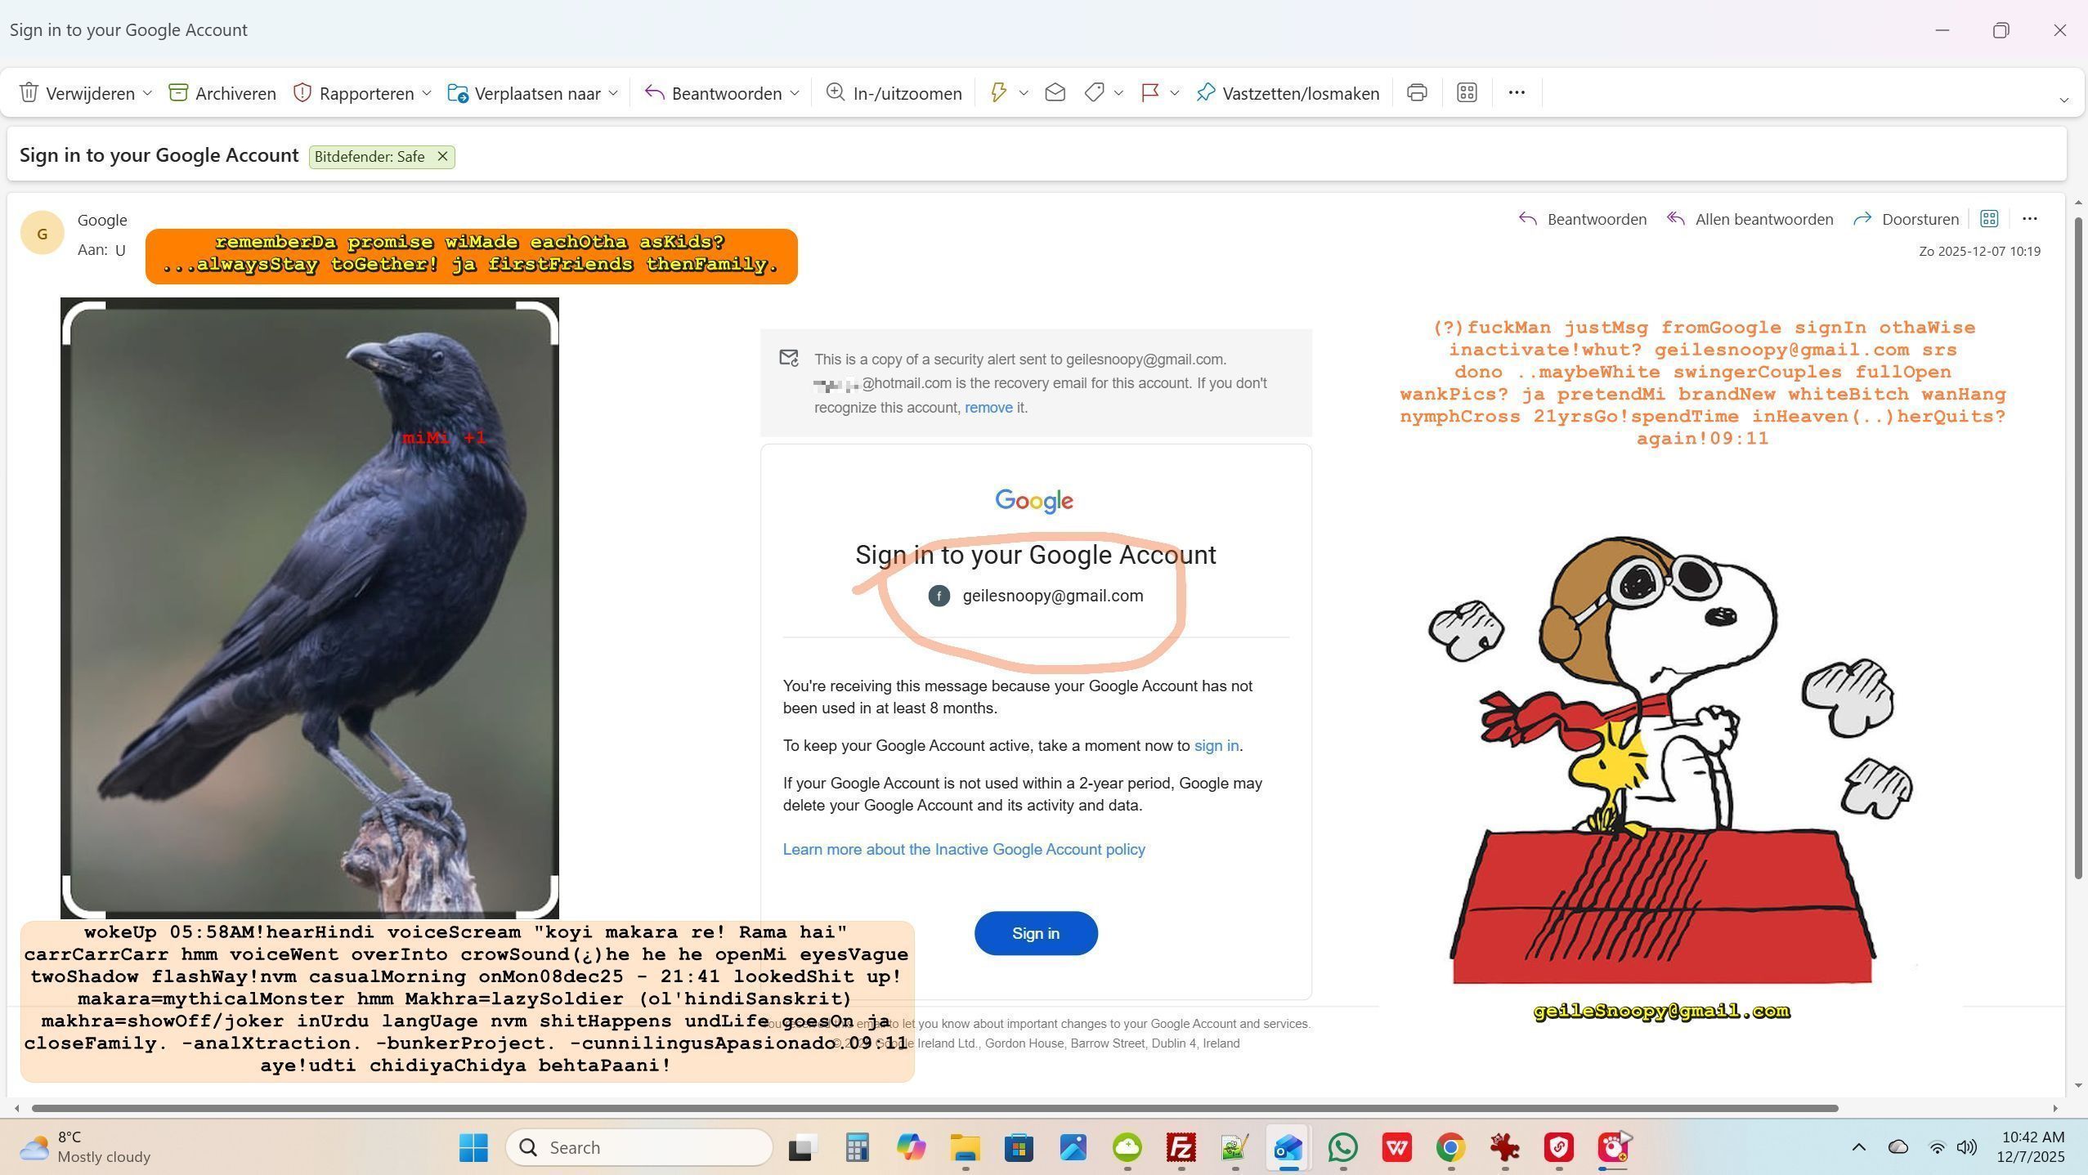Image resolution: width=2088 pixels, height=1175 pixels.
Task: Toggle Vastzetten/losmaken pin
Action: click(1288, 92)
